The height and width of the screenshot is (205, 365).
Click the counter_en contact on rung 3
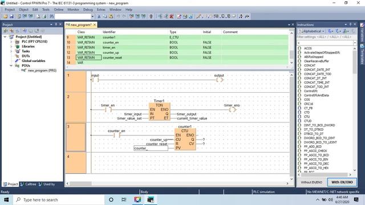117,135
